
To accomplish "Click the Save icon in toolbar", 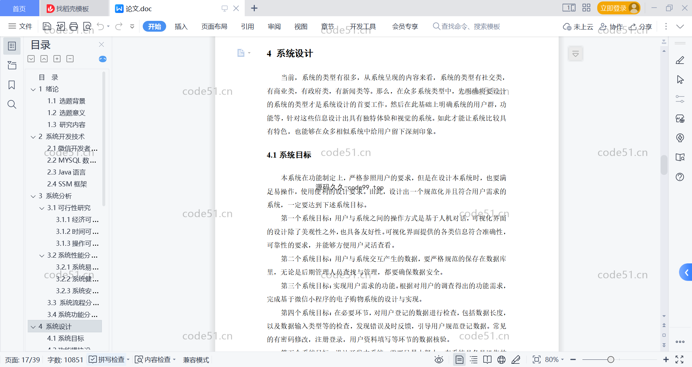I will pos(47,26).
